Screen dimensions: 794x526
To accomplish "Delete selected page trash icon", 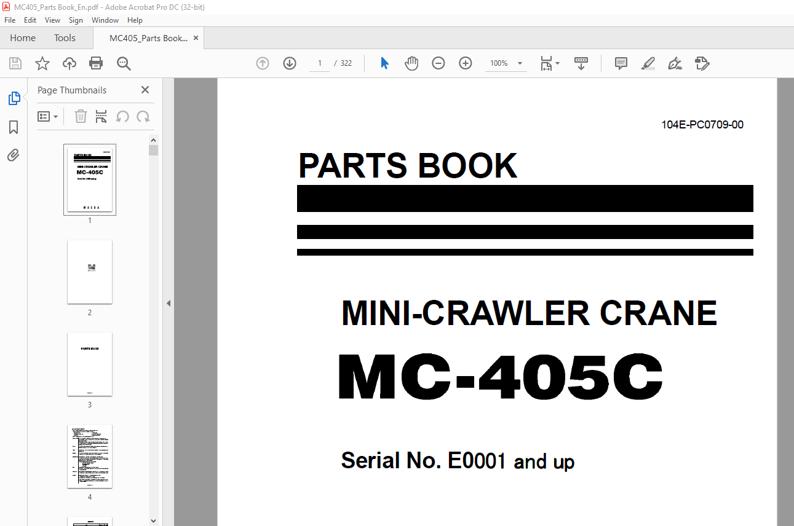I will coord(81,116).
